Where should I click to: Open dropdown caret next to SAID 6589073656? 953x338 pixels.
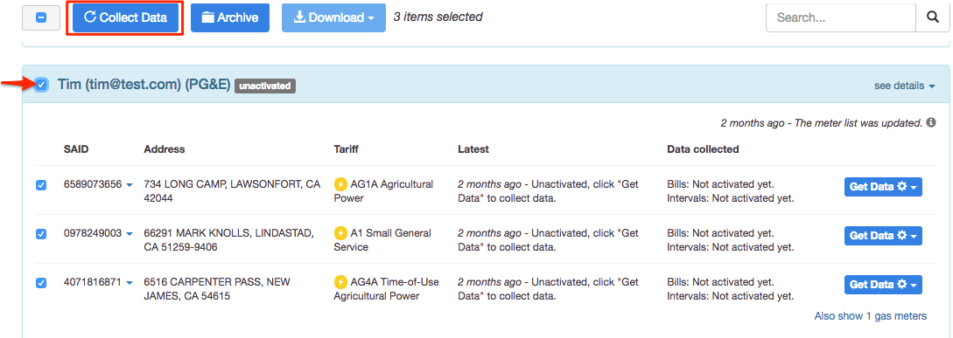click(x=130, y=184)
